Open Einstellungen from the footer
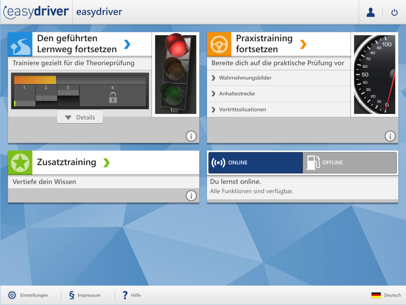Viewport: 406px width, 305px height. pyautogui.click(x=34, y=295)
